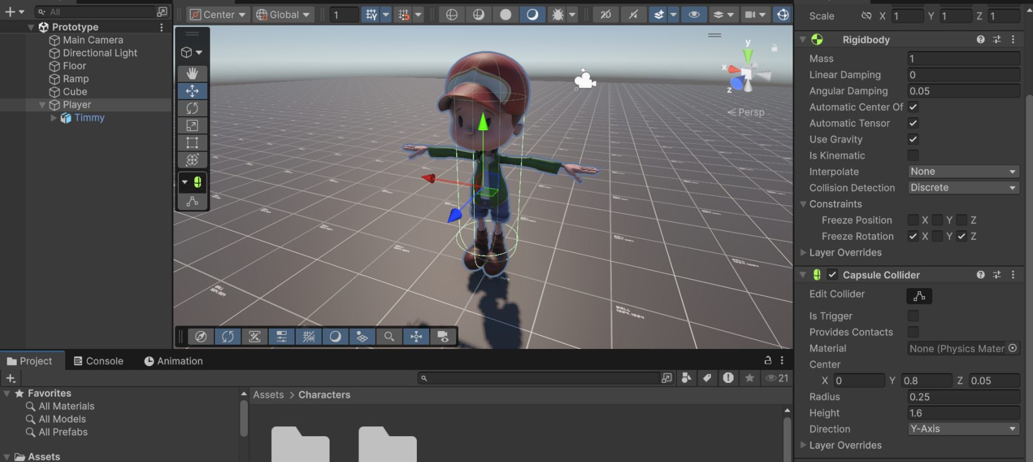This screenshot has width=1033, height=462.
Task: Click the compass icon in bottom scene overlay
Action: tap(200, 337)
